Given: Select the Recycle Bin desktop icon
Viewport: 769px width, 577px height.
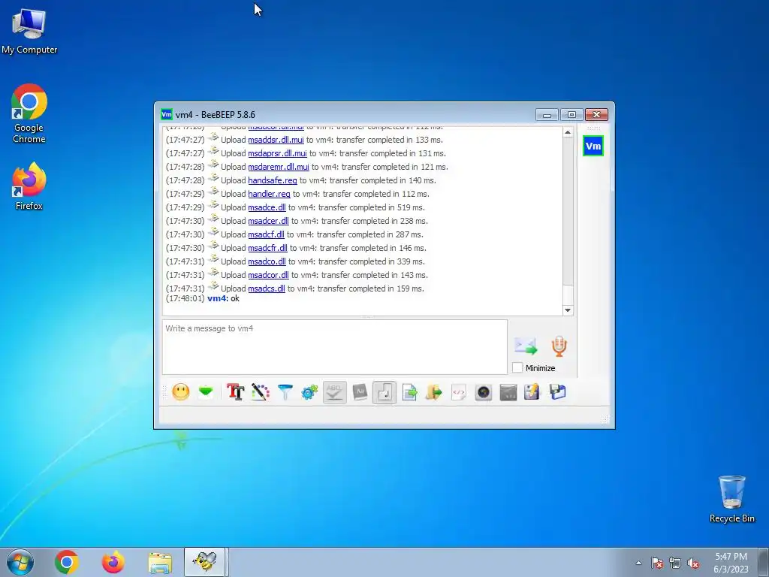Looking at the screenshot, I should [731, 499].
